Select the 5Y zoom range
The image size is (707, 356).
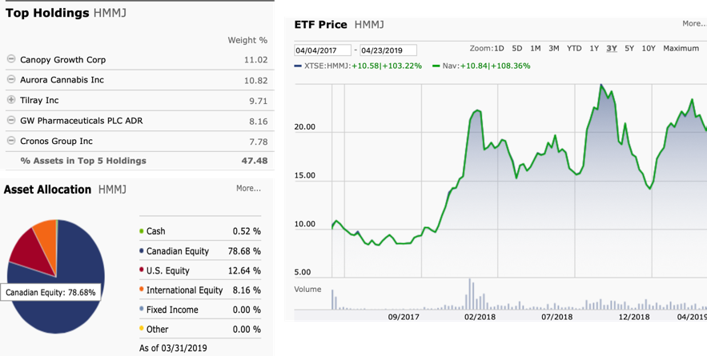pyautogui.click(x=629, y=48)
